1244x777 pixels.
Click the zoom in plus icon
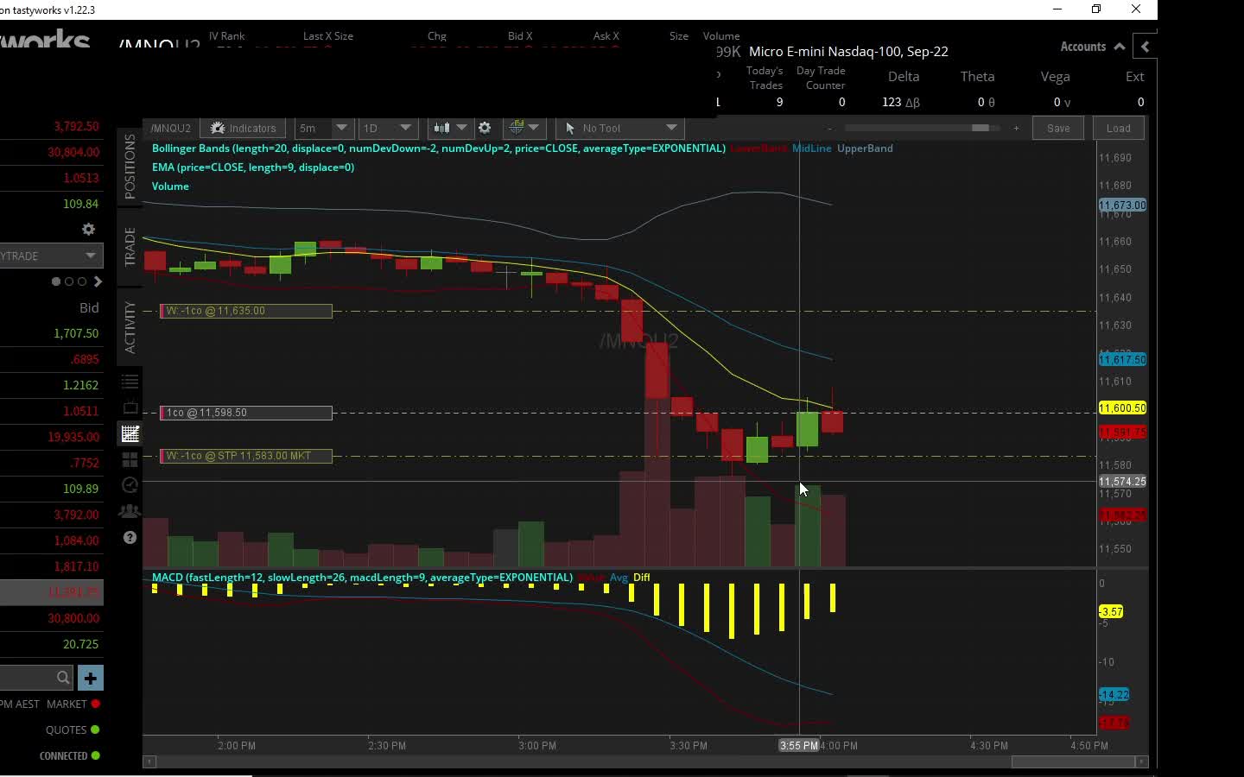pos(1016,128)
